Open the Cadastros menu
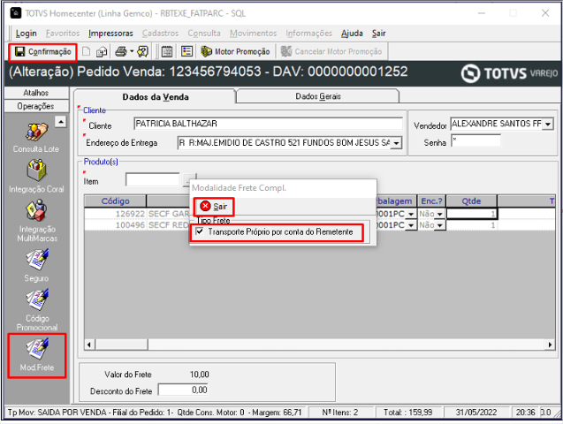Viewport: 563px width, 424px height. pyautogui.click(x=160, y=34)
